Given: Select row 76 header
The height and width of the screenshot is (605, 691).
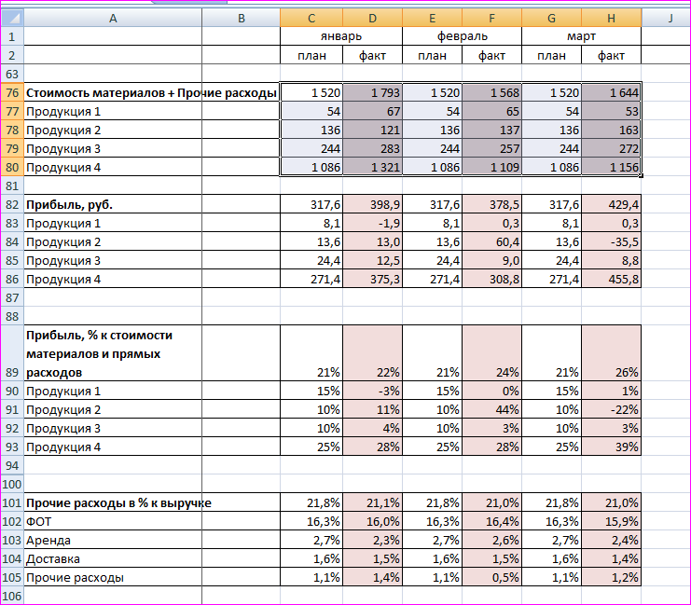Looking at the screenshot, I should (x=12, y=92).
